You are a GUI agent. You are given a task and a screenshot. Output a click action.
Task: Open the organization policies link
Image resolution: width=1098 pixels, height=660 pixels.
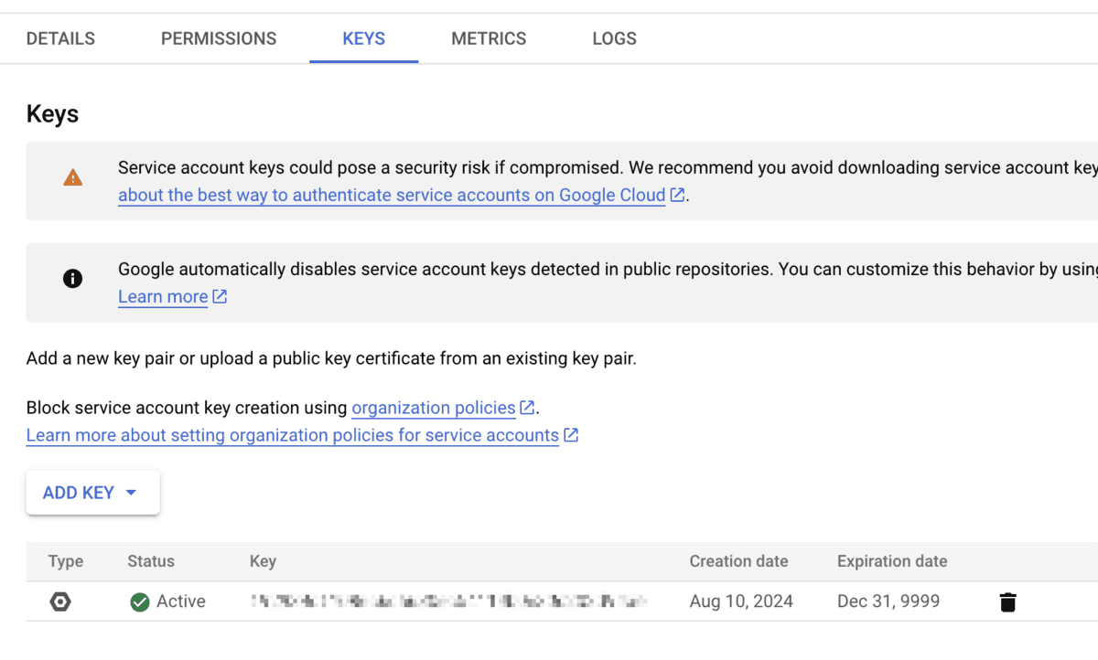[x=434, y=408]
